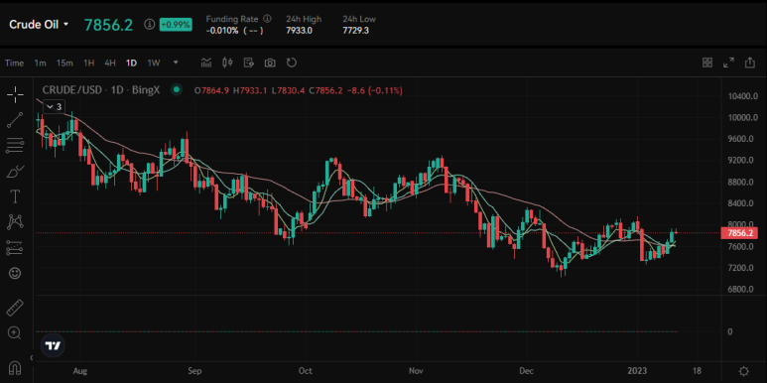The height and width of the screenshot is (383, 767).
Task: Click the TradingView logo
Action: [53, 346]
